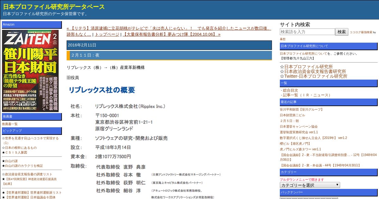Open 日本プロファイル研究所について link

point(304,54)
